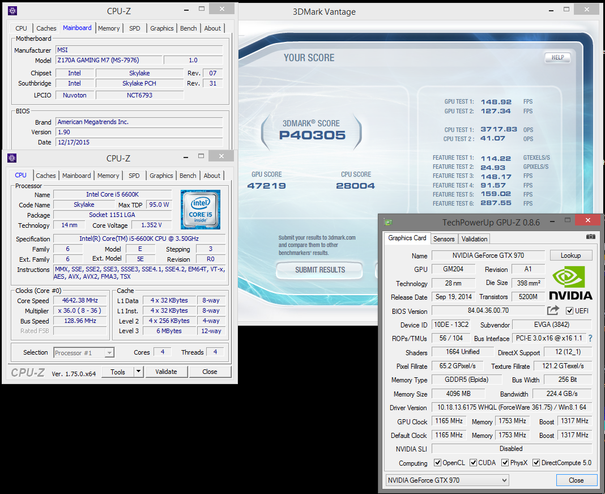Image resolution: width=605 pixels, height=494 pixels.
Task: Switch to the Sensors tab in GPU-Z
Action: (x=444, y=239)
